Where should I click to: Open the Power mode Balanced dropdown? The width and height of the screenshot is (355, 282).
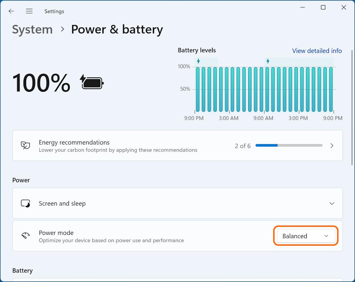pos(306,236)
